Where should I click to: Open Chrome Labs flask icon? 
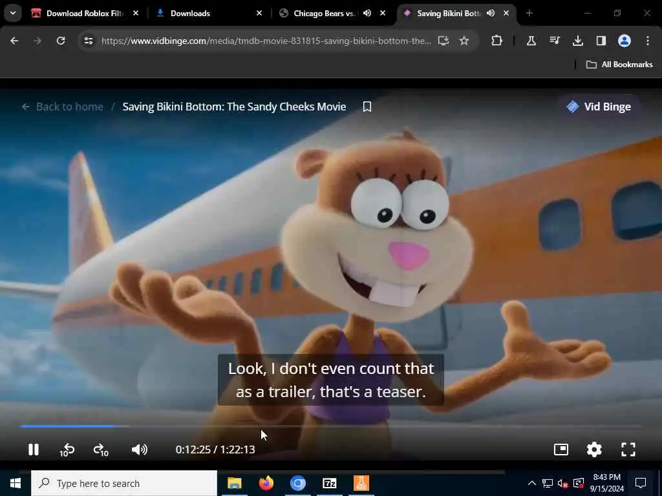click(x=531, y=41)
